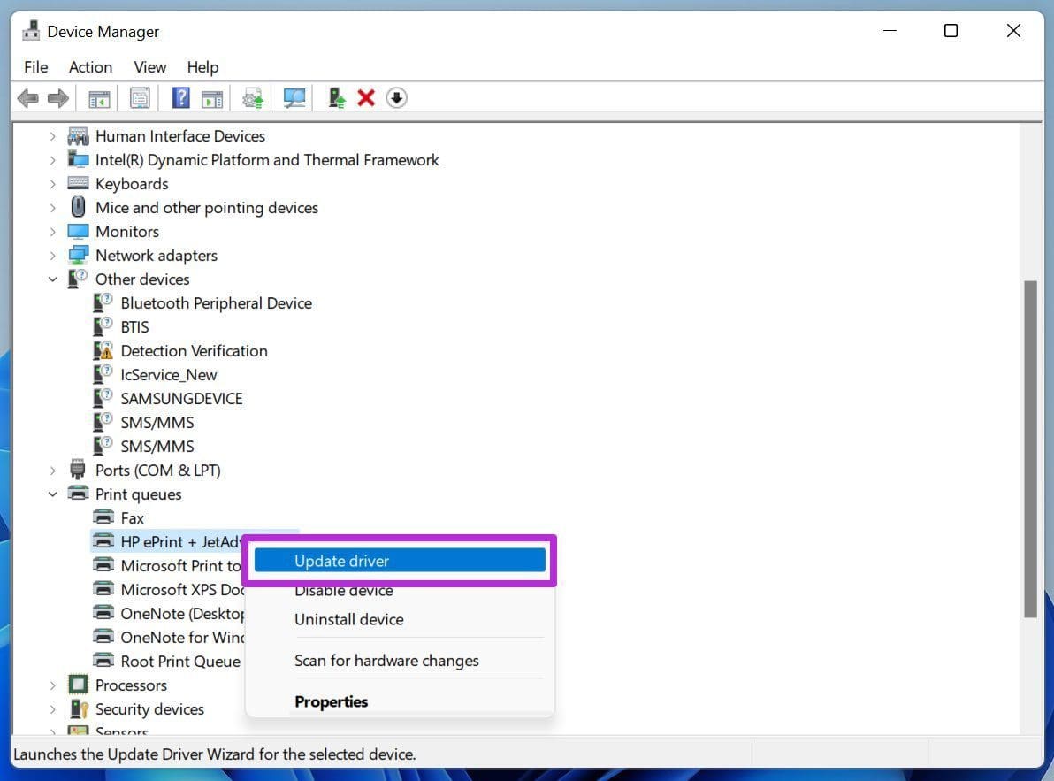Maximize the Device Manager window

(x=951, y=31)
